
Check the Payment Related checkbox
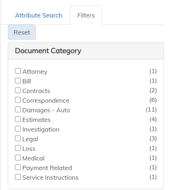click(x=18, y=167)
